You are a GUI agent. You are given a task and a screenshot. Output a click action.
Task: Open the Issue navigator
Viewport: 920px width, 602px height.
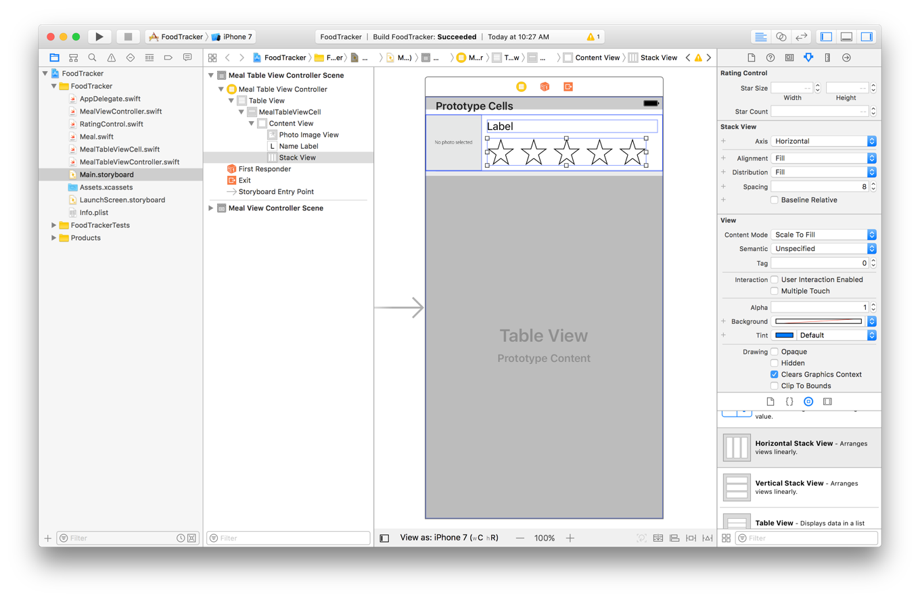[x=112, y=57]
